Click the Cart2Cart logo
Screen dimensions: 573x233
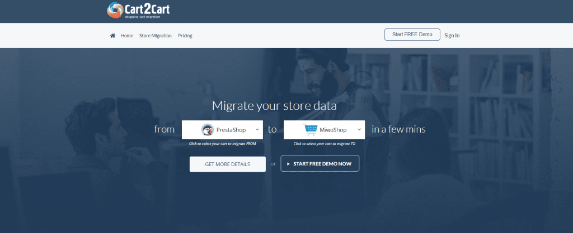pos(138,11)
